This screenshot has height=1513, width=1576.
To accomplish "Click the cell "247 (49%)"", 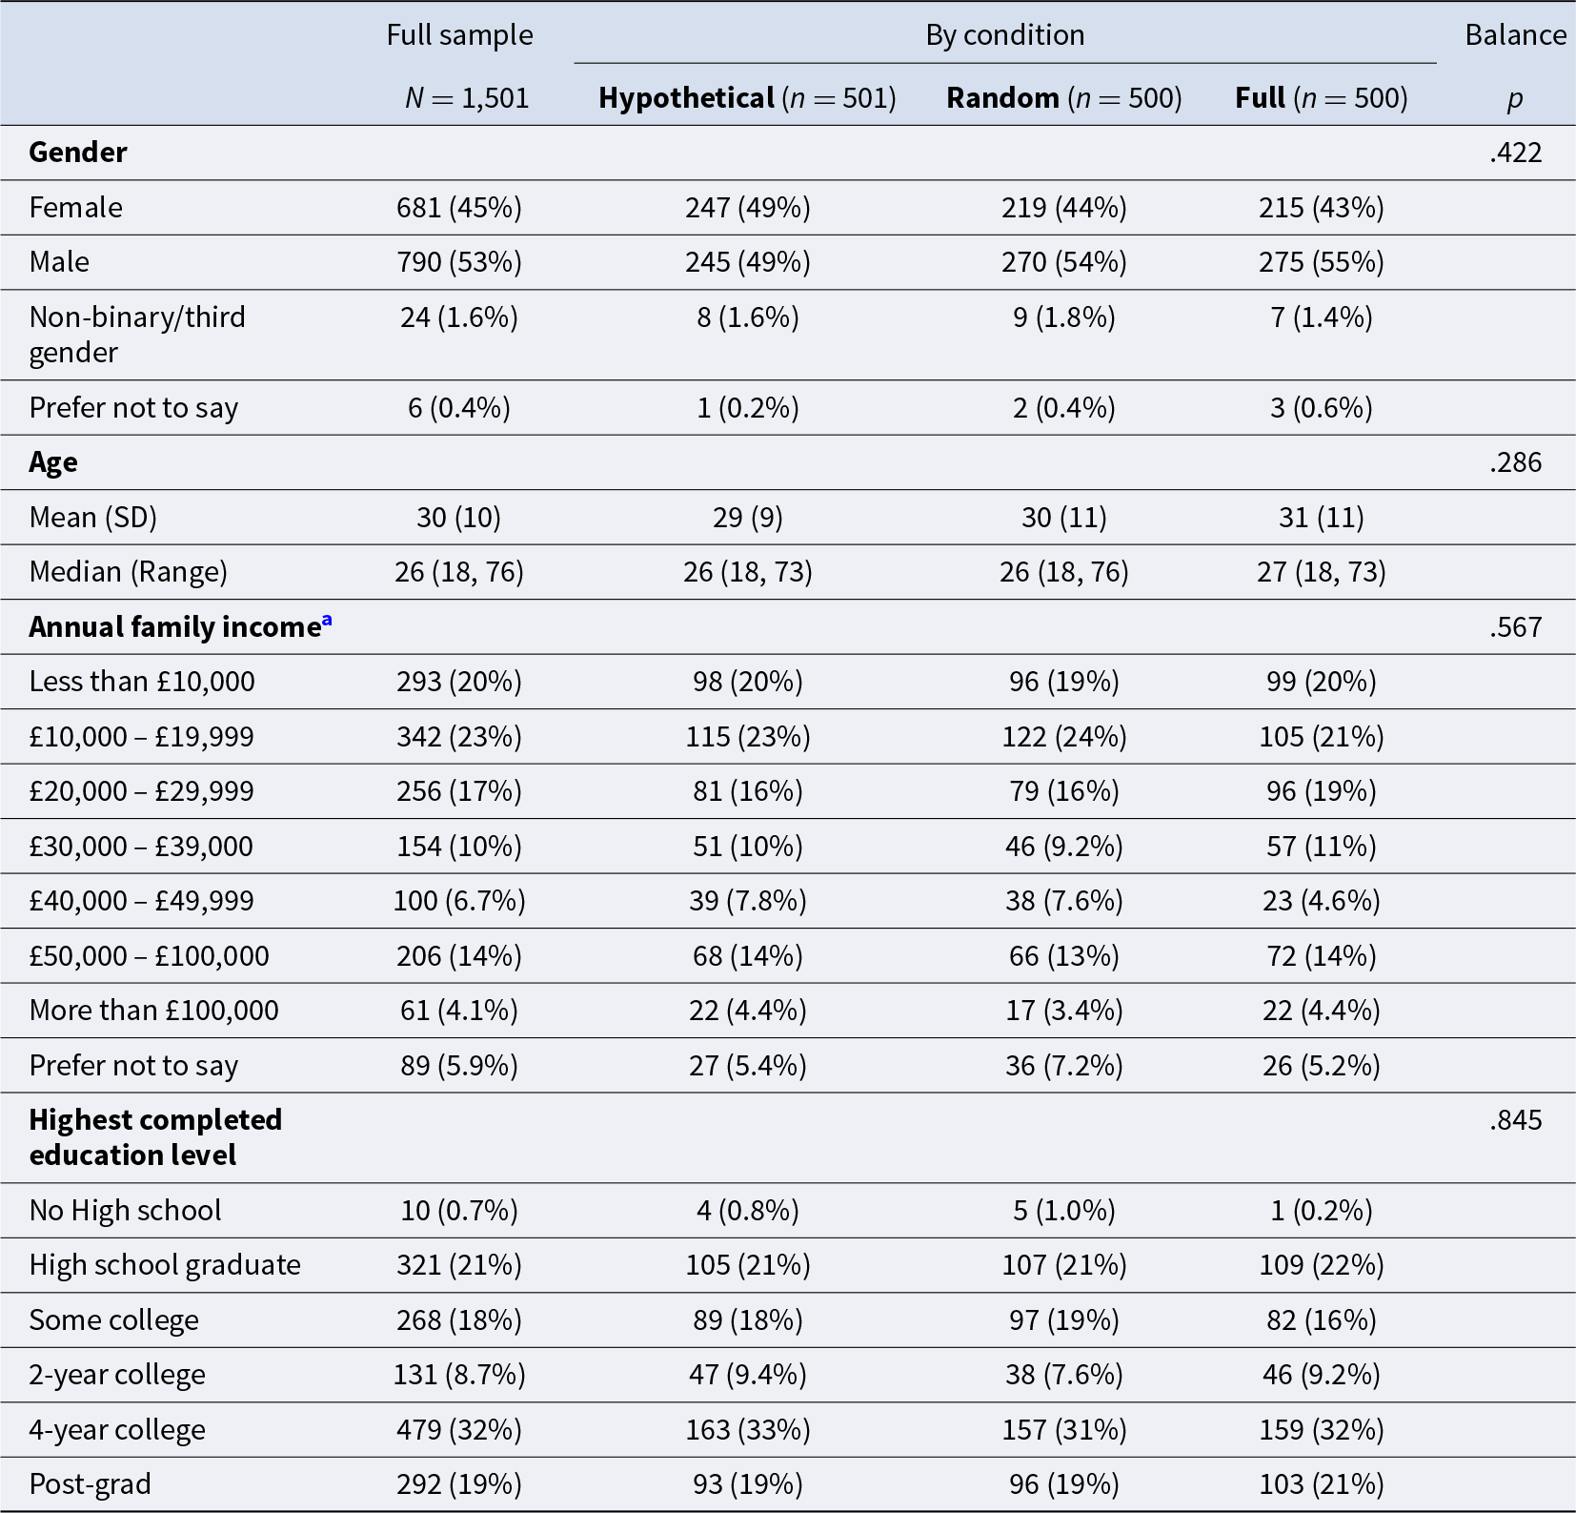I will 747,208.
